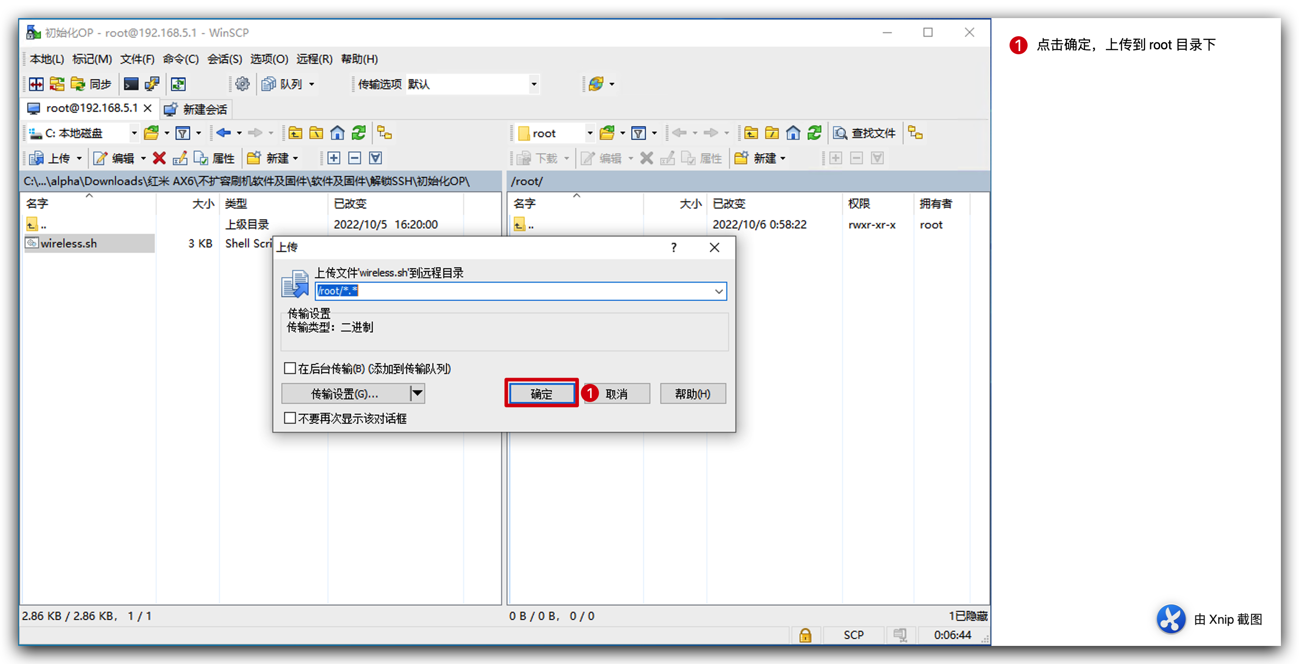Open the 传输设置 button dropdown arrow
Image resolution: width=1299 pixels, height=664 pixels.
417,393
